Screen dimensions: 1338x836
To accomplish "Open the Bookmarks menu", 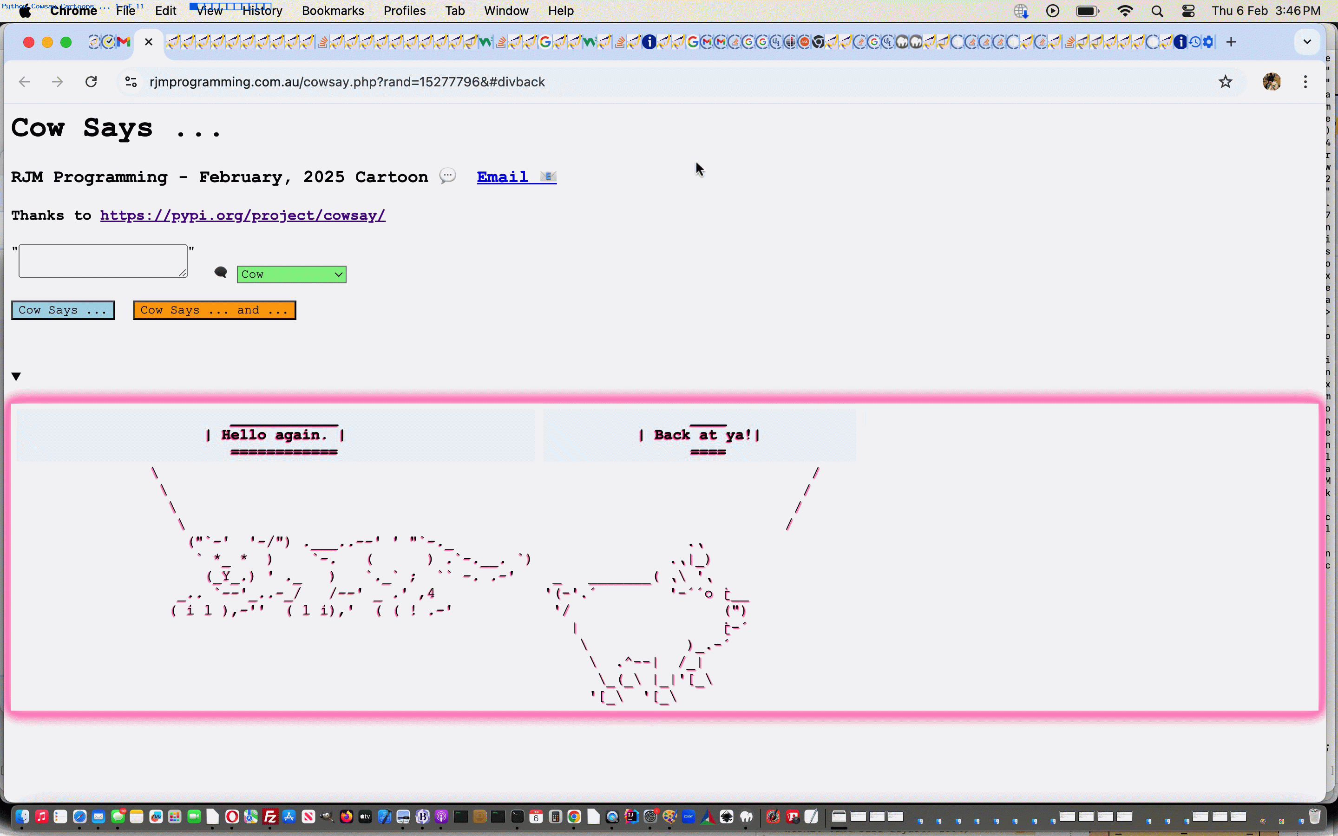I will click(x=333, y=11).
